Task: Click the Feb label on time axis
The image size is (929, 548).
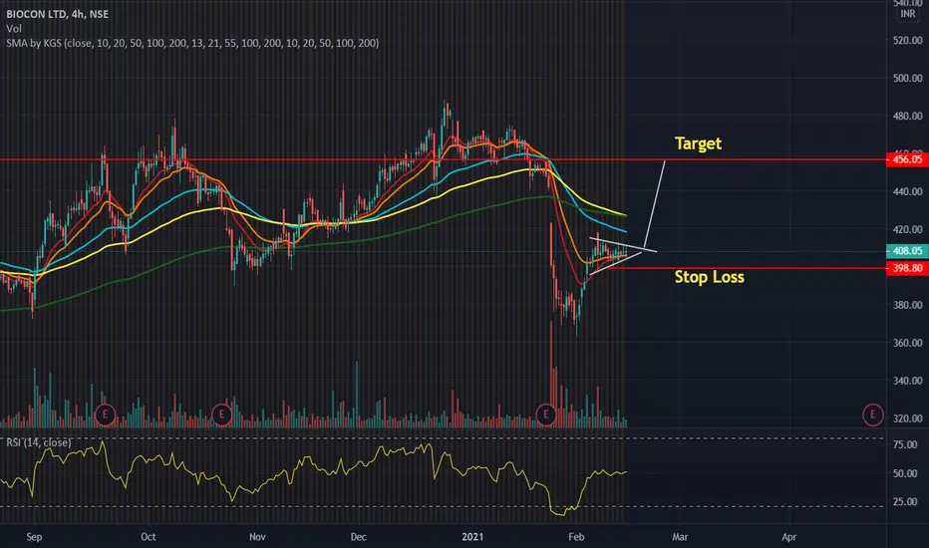Action: click(576, 537)
